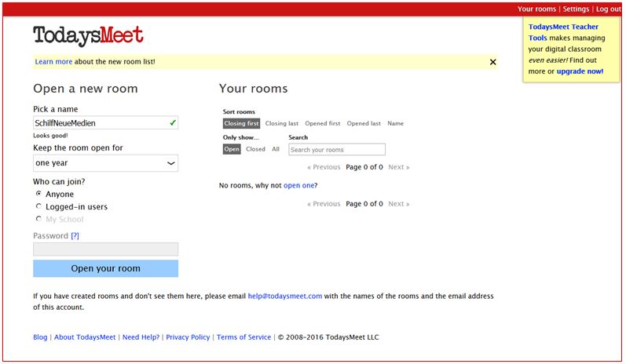Sort rooms by Closing first
Screen dimensions: 626x364
(241, 124)
